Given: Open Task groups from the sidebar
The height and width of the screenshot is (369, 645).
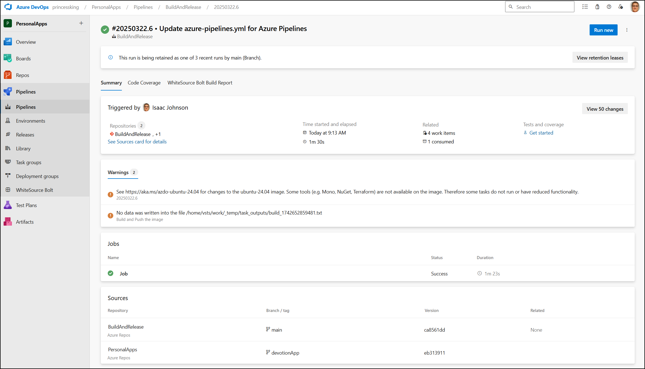Looking at the screenshot, I should (45, 162).
